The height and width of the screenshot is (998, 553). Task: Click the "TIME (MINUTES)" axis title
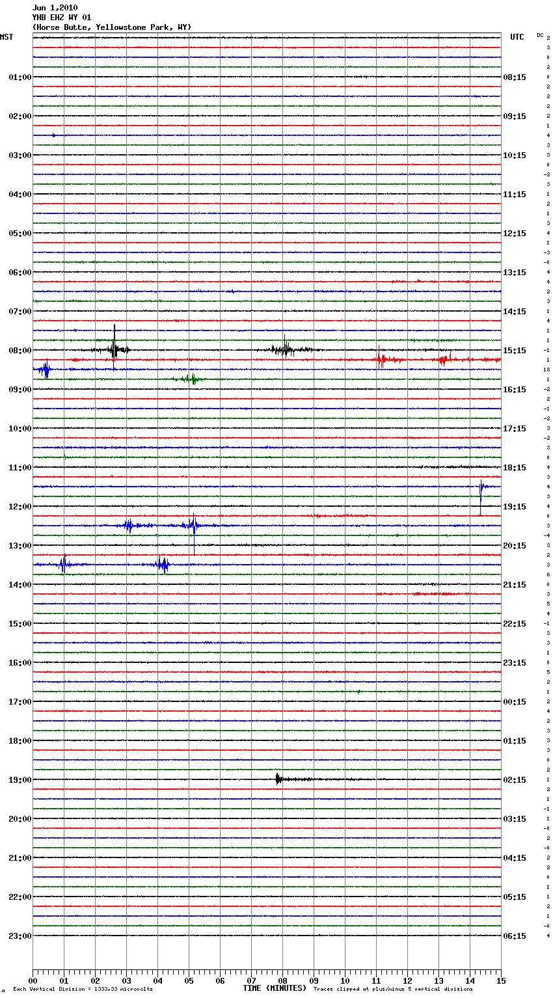click(x=275, y=988)
